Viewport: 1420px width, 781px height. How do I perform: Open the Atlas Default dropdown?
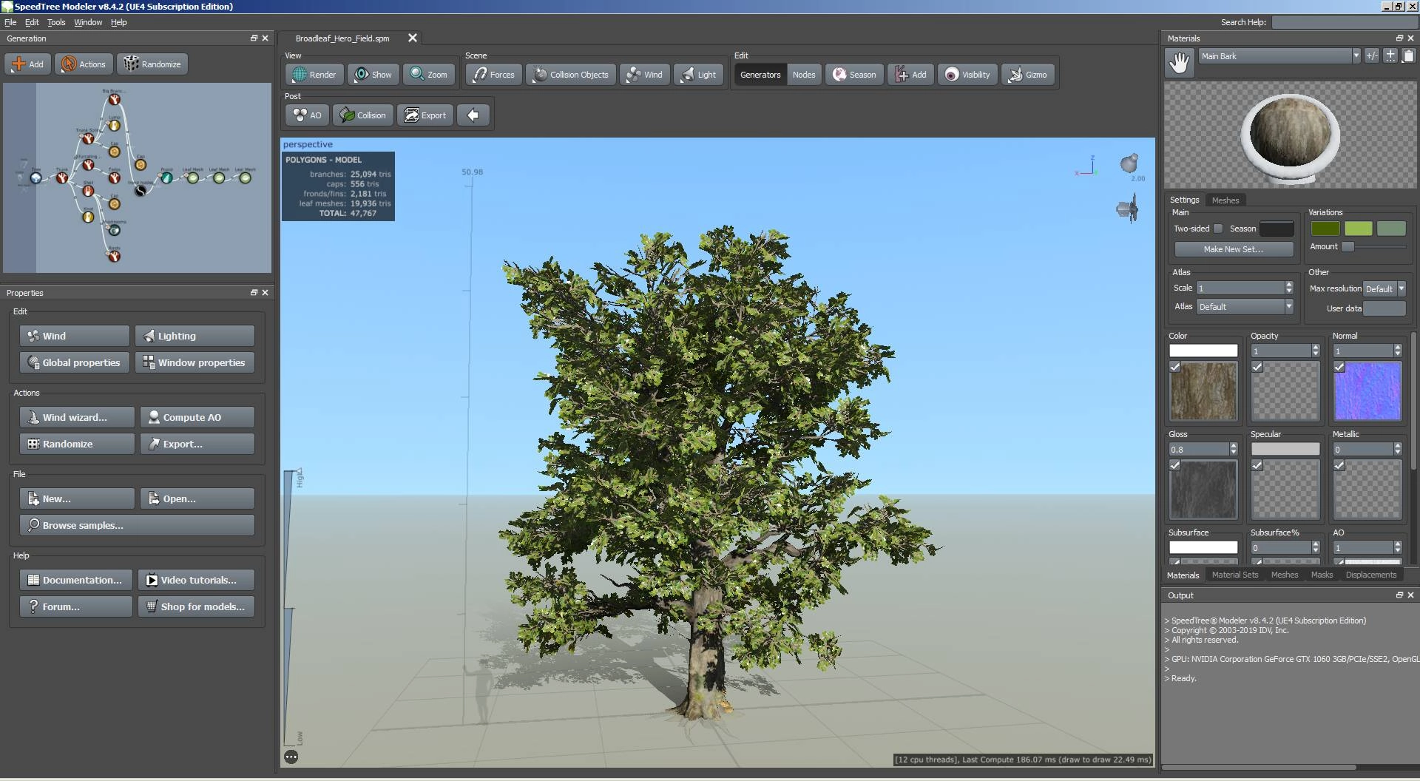(x=1244, y=307)
